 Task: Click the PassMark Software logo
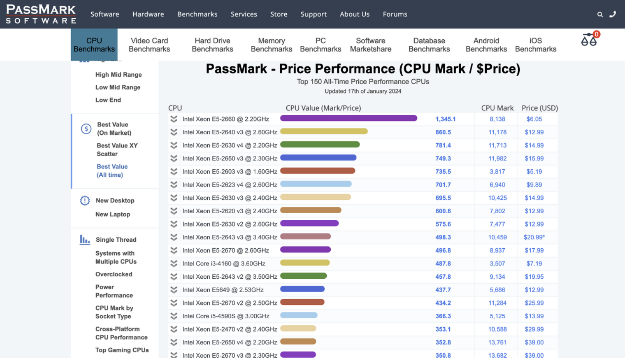click(x=41, y=14)
